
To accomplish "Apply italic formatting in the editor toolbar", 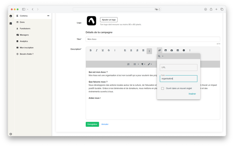I will [x=97, y=50].
